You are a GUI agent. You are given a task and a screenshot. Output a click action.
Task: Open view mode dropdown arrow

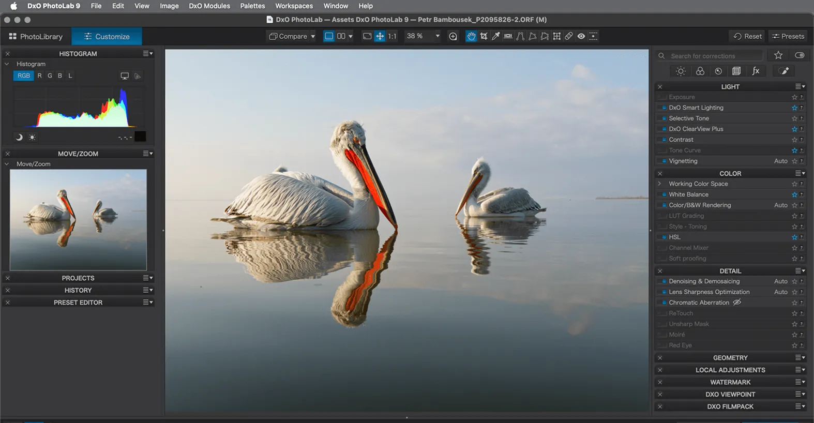point(351,36)
